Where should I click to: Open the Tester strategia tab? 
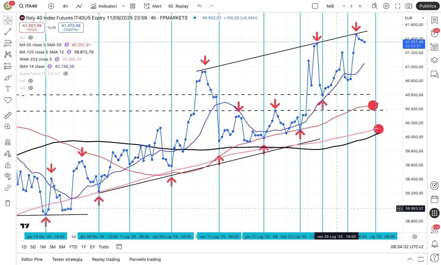pyautogui.click(x=67, y=259)
